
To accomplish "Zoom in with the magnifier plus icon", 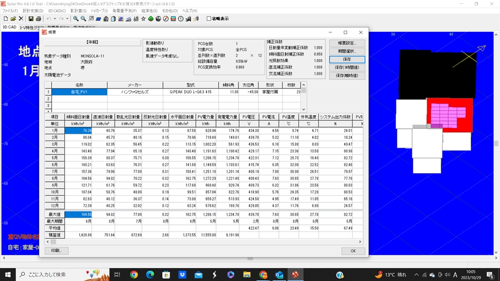I will 75,19.
